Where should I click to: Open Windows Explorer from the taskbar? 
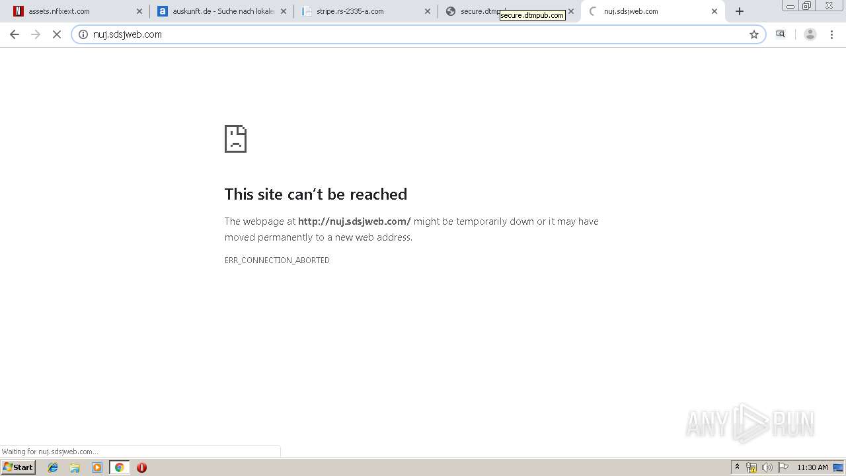click(75, 467)
